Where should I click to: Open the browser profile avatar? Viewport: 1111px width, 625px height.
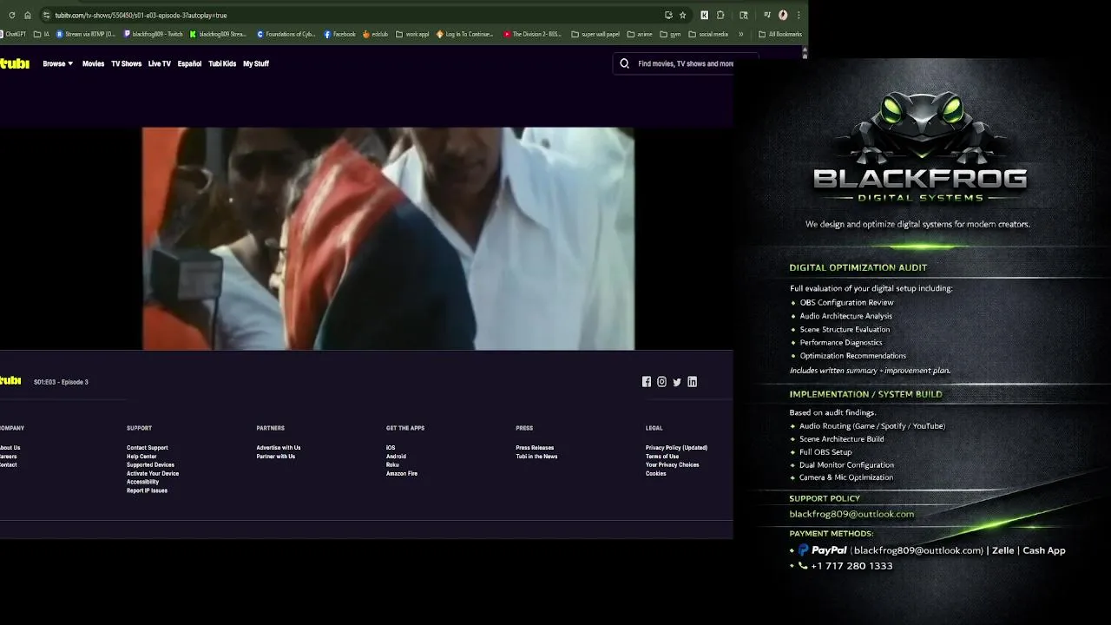(x=783, y=15)
